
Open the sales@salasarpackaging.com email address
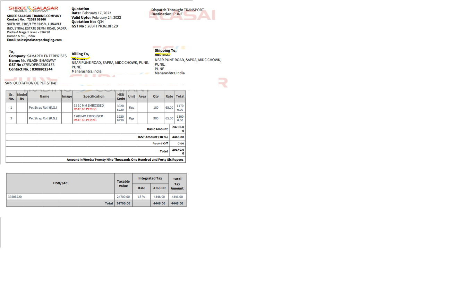pos(39,40)
